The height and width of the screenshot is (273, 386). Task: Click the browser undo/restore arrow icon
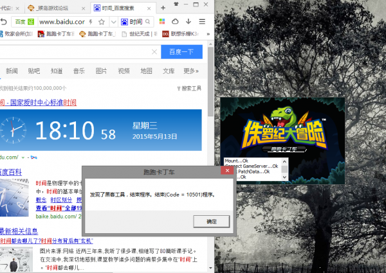pos(3,22)
